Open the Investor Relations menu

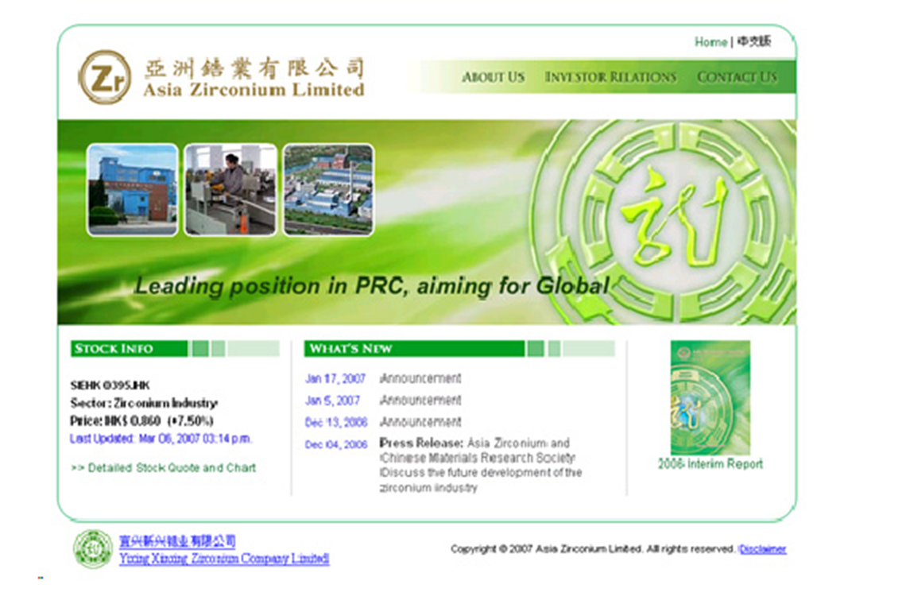pos(610,77)
